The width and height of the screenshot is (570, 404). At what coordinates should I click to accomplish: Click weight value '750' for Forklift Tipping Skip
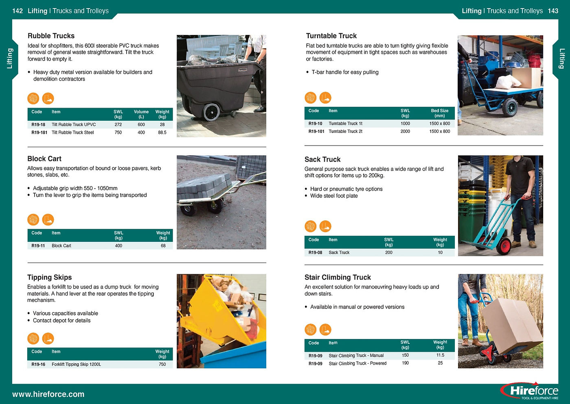pos(162,365)
